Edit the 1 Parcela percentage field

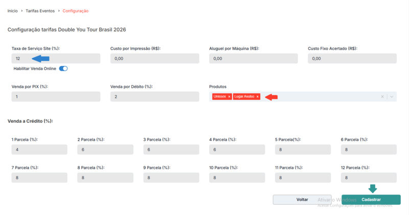[39, 149]
